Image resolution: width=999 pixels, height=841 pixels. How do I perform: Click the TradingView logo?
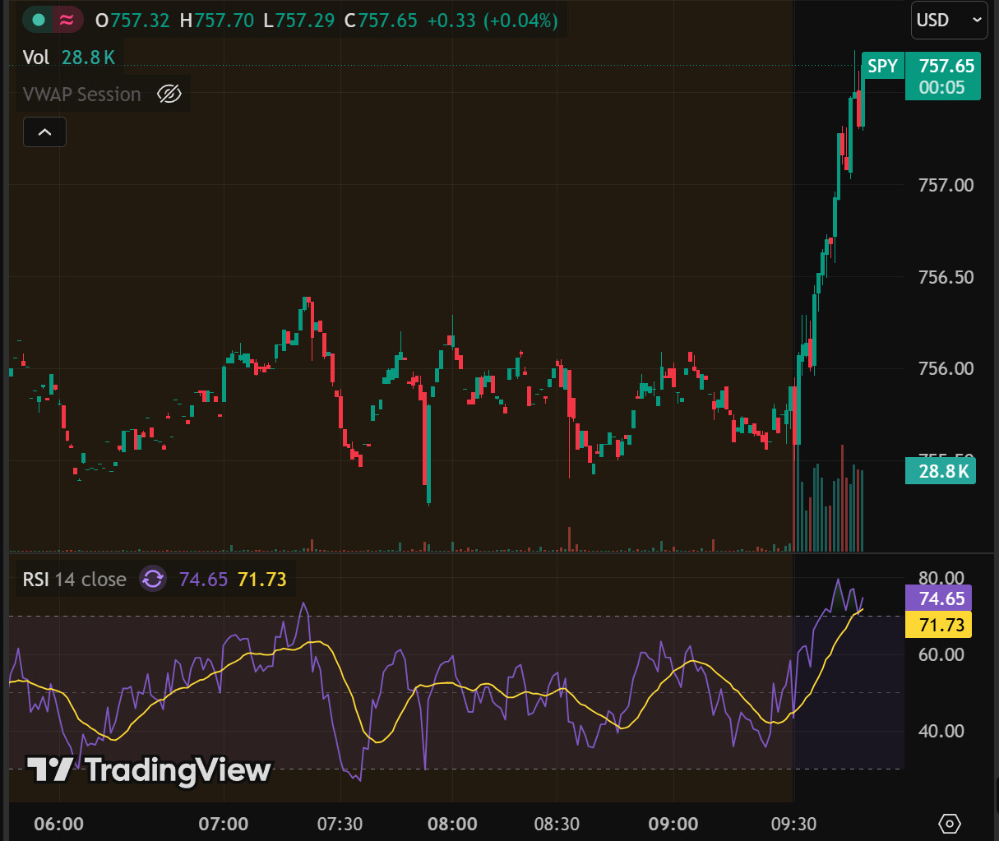149,769
